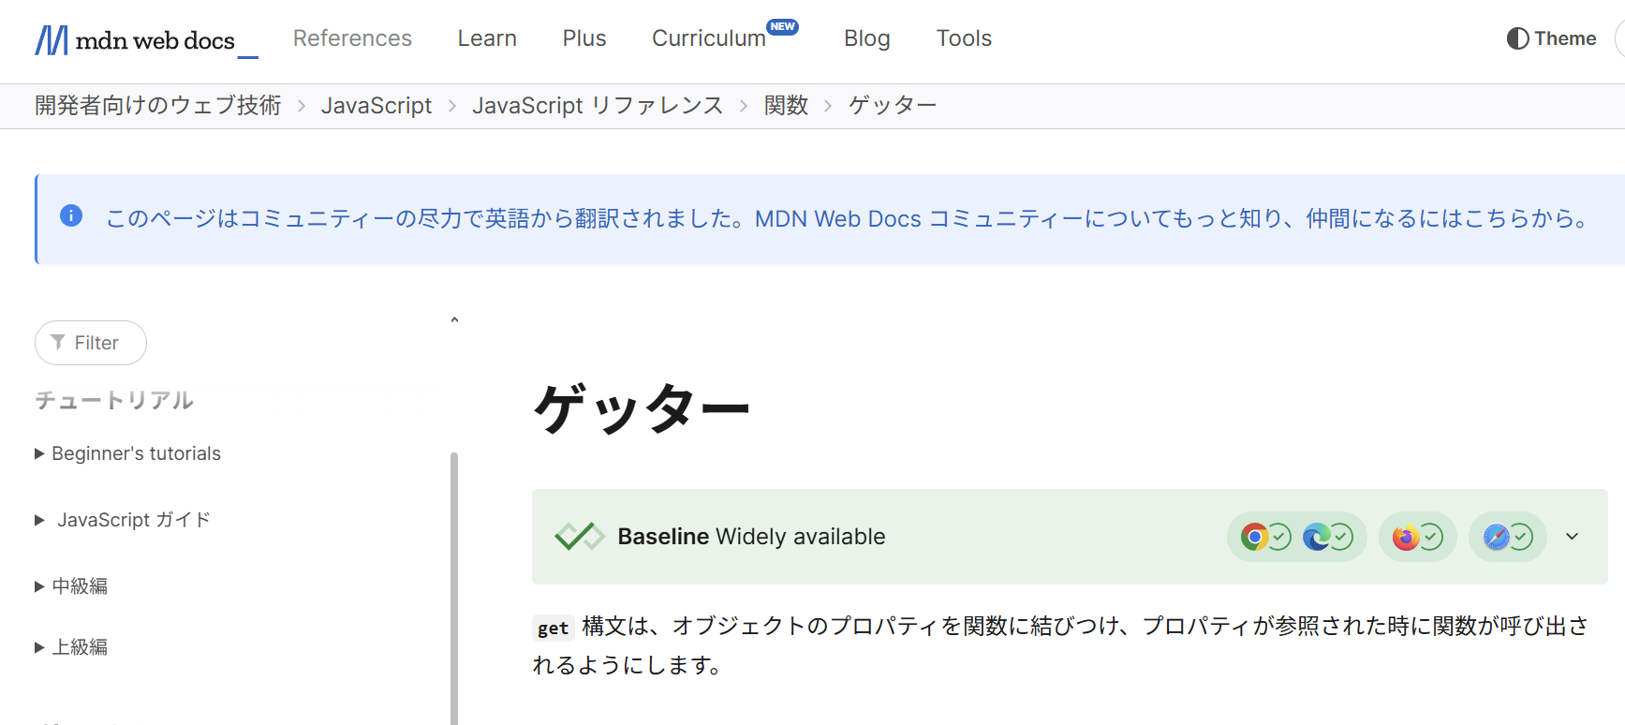Expand Beginner's tutorials section
This screenshot has width=1625, height=725.
point(127,453)
